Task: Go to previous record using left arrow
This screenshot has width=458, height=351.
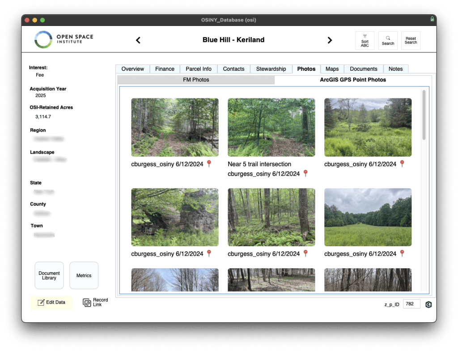Action: tap(138, 40)
